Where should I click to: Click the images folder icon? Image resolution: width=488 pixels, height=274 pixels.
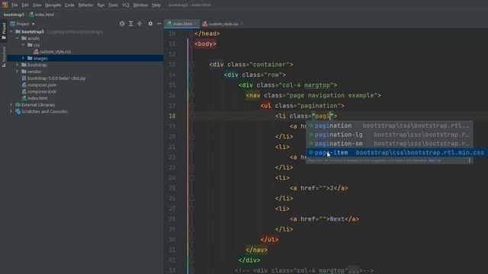point(30,58)
